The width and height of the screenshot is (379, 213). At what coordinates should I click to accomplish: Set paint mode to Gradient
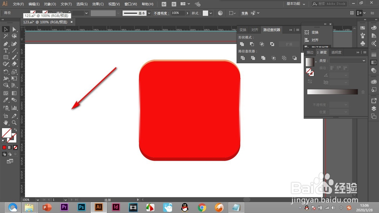[x=10, y=147]
